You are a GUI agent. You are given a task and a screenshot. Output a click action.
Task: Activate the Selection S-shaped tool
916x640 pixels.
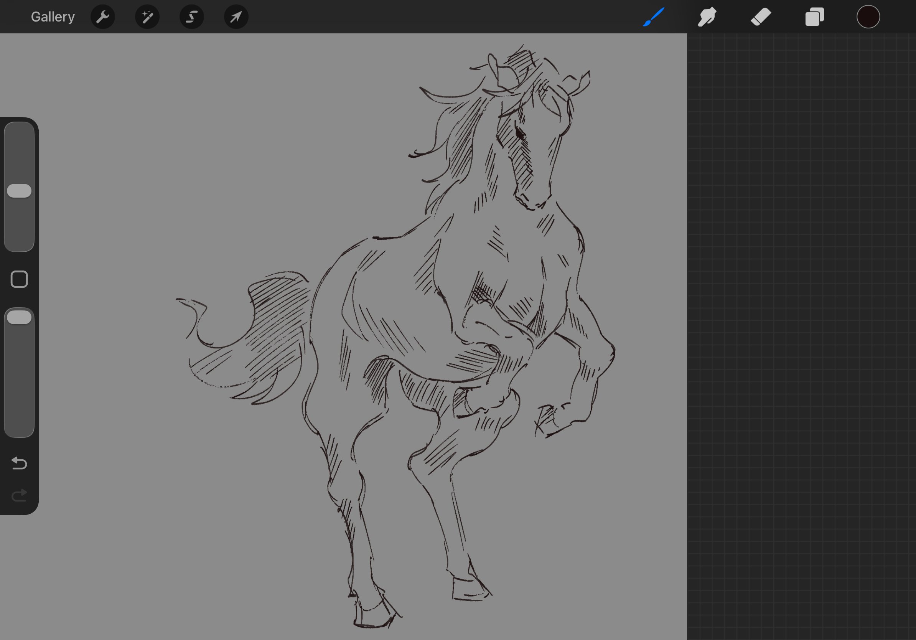coord(191,17)
